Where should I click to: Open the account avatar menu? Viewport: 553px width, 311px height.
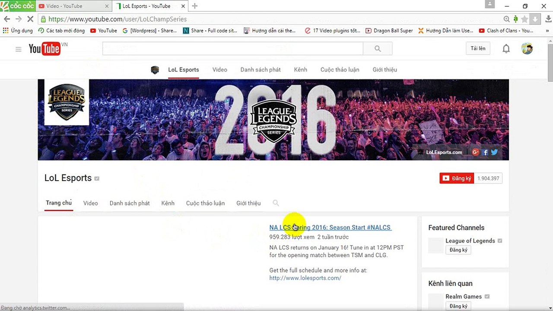pyautogui.click(x=527, y=49)
